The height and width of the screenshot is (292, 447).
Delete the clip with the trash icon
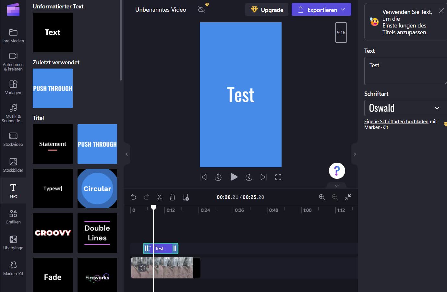pos(172,197)
